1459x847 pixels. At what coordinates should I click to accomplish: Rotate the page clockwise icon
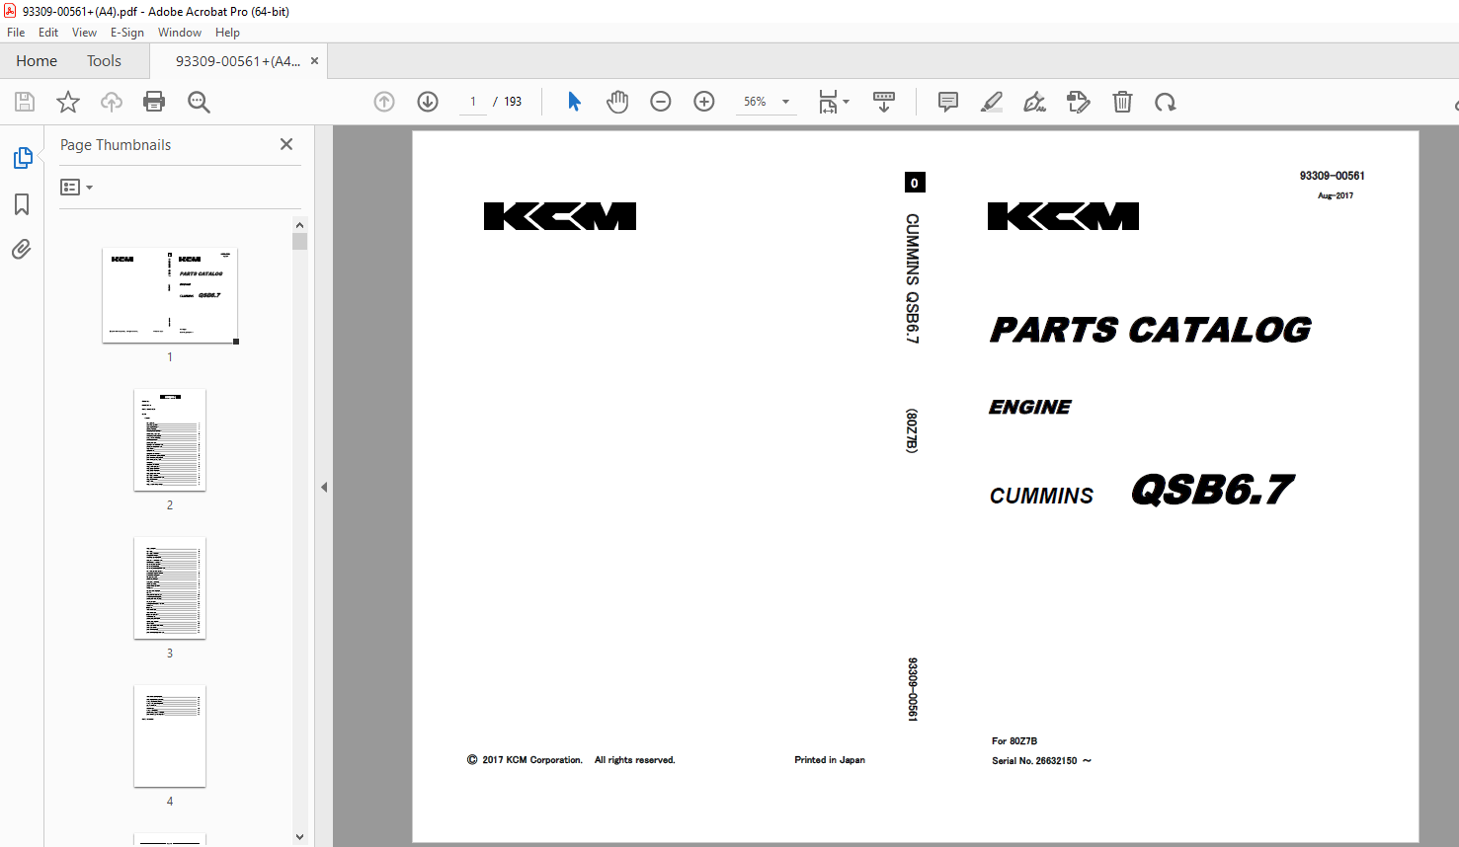[1166, 102]
